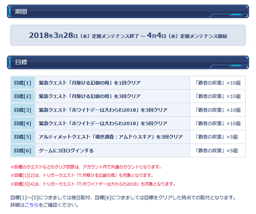
Task: Click the 目標[3] label cell
Action: click(23, 110)
